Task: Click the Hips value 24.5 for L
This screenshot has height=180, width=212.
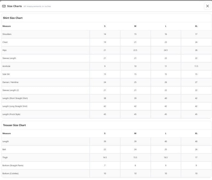Action: click(166, 50)
